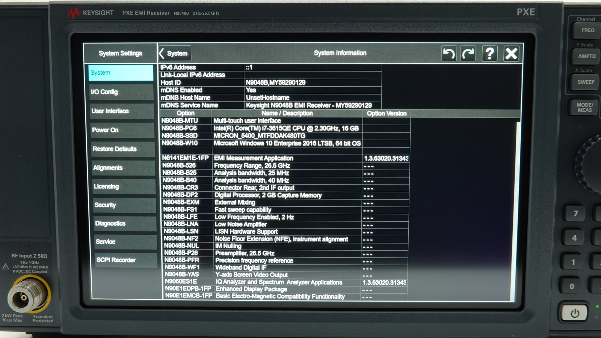Tap the redo arrow icon

point(468,54)
